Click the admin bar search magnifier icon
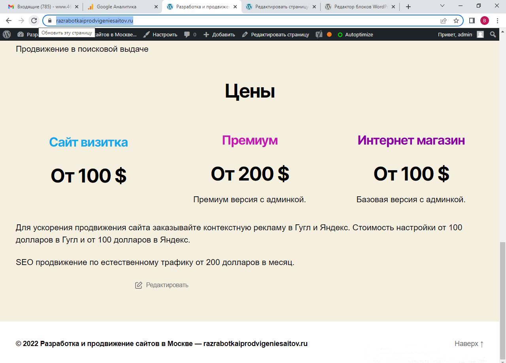Viewport: 506px width, 363px height. coord(493,34)
